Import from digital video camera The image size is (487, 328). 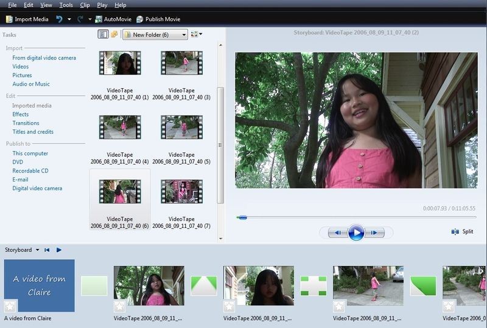click(x=44, y=58)
